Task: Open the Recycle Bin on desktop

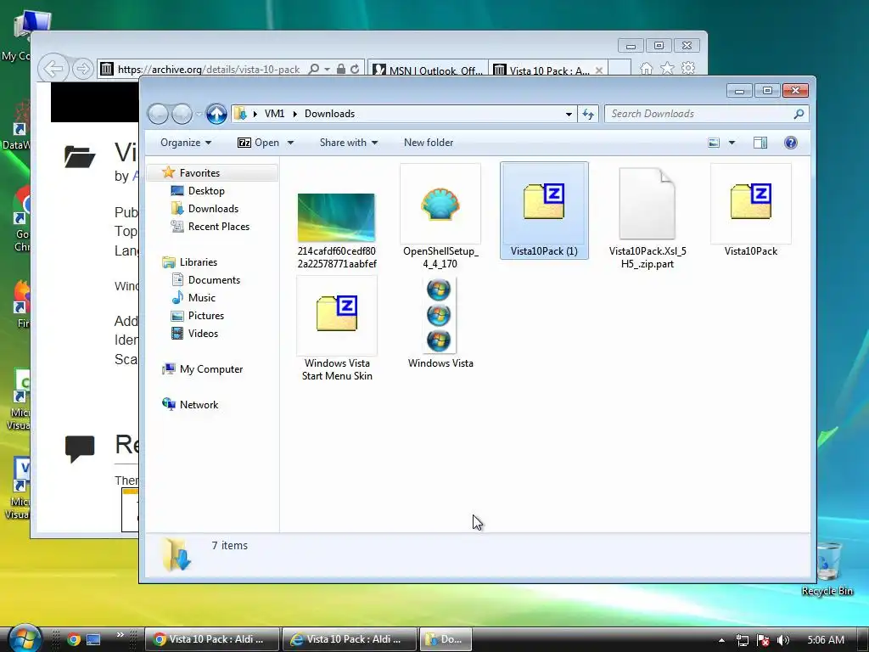Action: (x=827, y=568)
